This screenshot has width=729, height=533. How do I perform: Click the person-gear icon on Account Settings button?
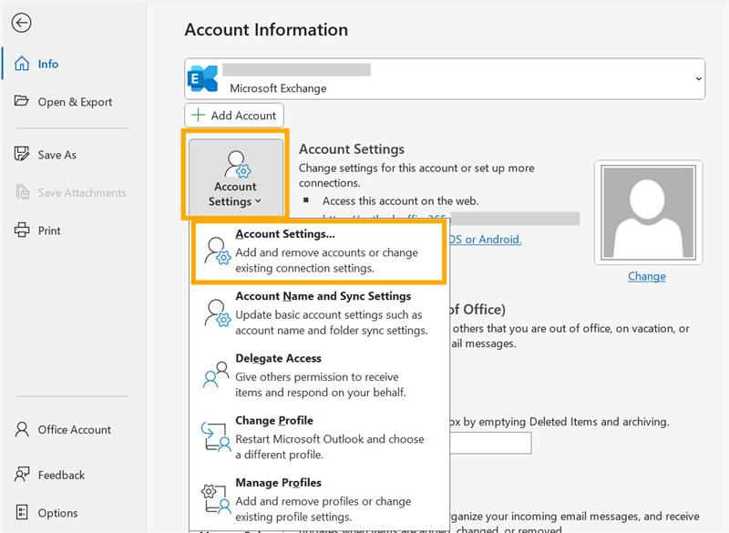(237, 164)
